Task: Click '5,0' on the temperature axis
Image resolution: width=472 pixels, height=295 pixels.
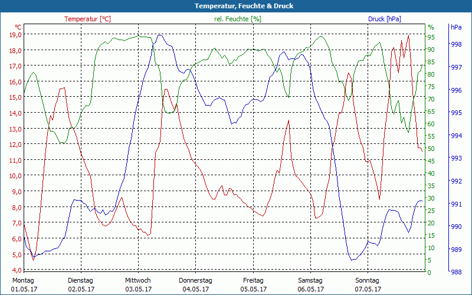Action: [17, 255]
